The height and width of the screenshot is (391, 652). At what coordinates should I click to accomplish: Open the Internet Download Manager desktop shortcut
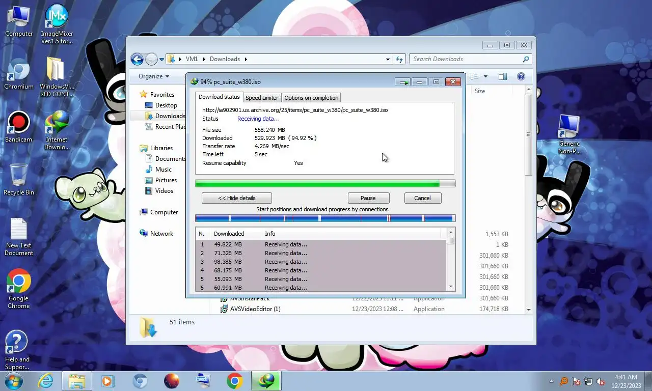57,131
